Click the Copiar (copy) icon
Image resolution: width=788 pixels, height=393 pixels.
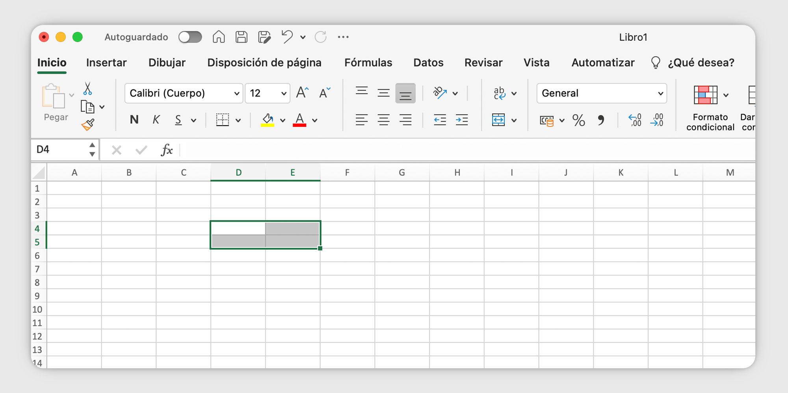pos(87,106)
